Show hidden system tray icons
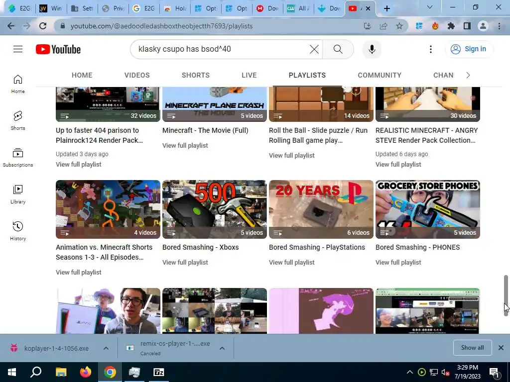The height and width of the screenshot is (382, 510). [x=410, y=372]
